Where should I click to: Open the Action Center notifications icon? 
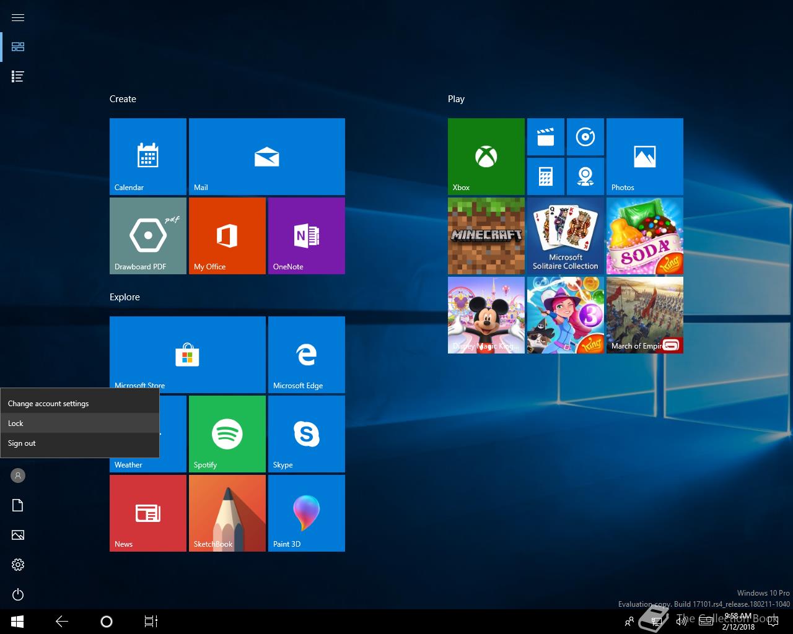click(773, 622)
